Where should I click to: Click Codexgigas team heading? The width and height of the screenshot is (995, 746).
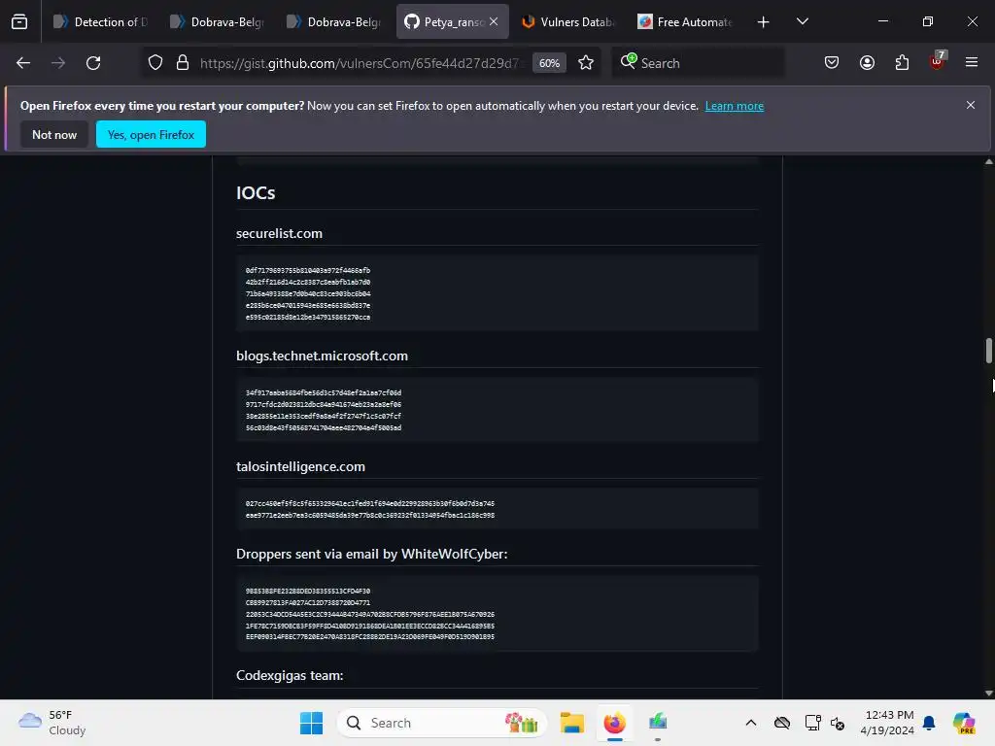pos(290,676)
